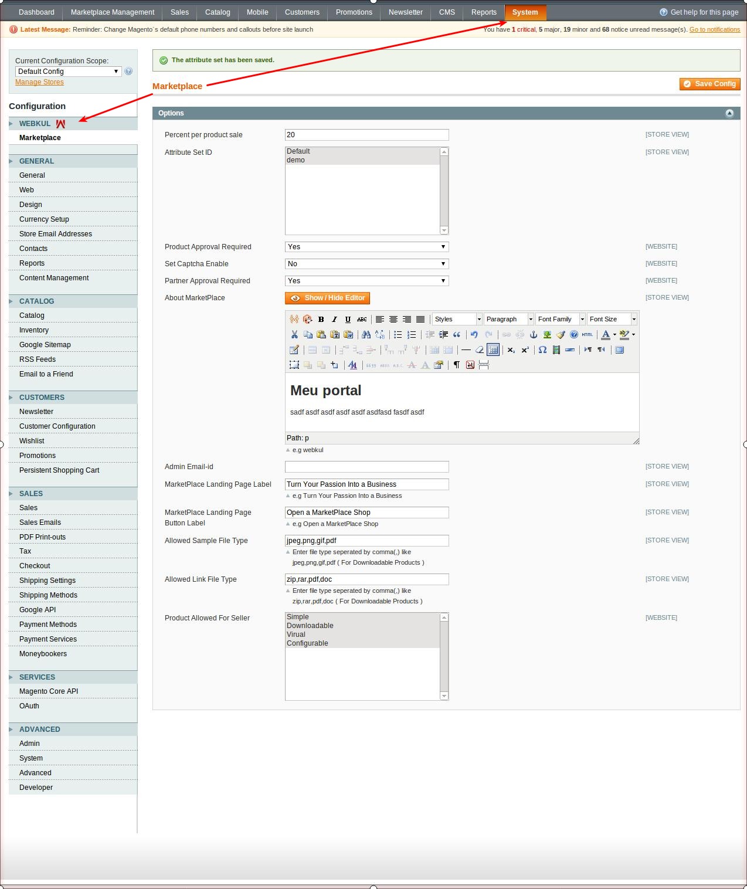
Task: Toggle visible paragraph control characters
Action: tap(457, 365)
